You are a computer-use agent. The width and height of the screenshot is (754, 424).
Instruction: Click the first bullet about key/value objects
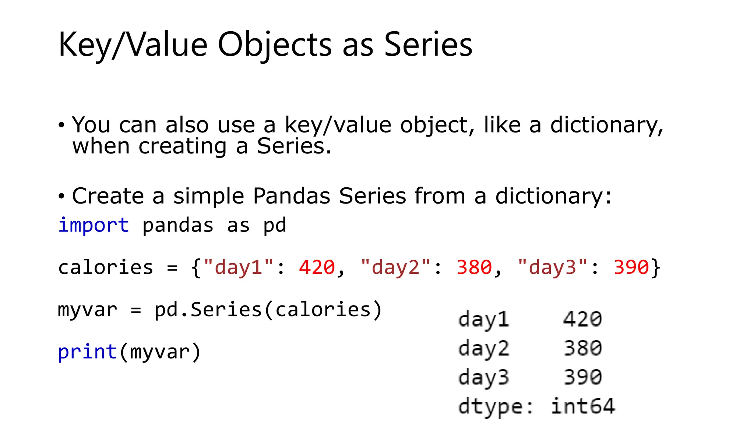tap(367, 135)
